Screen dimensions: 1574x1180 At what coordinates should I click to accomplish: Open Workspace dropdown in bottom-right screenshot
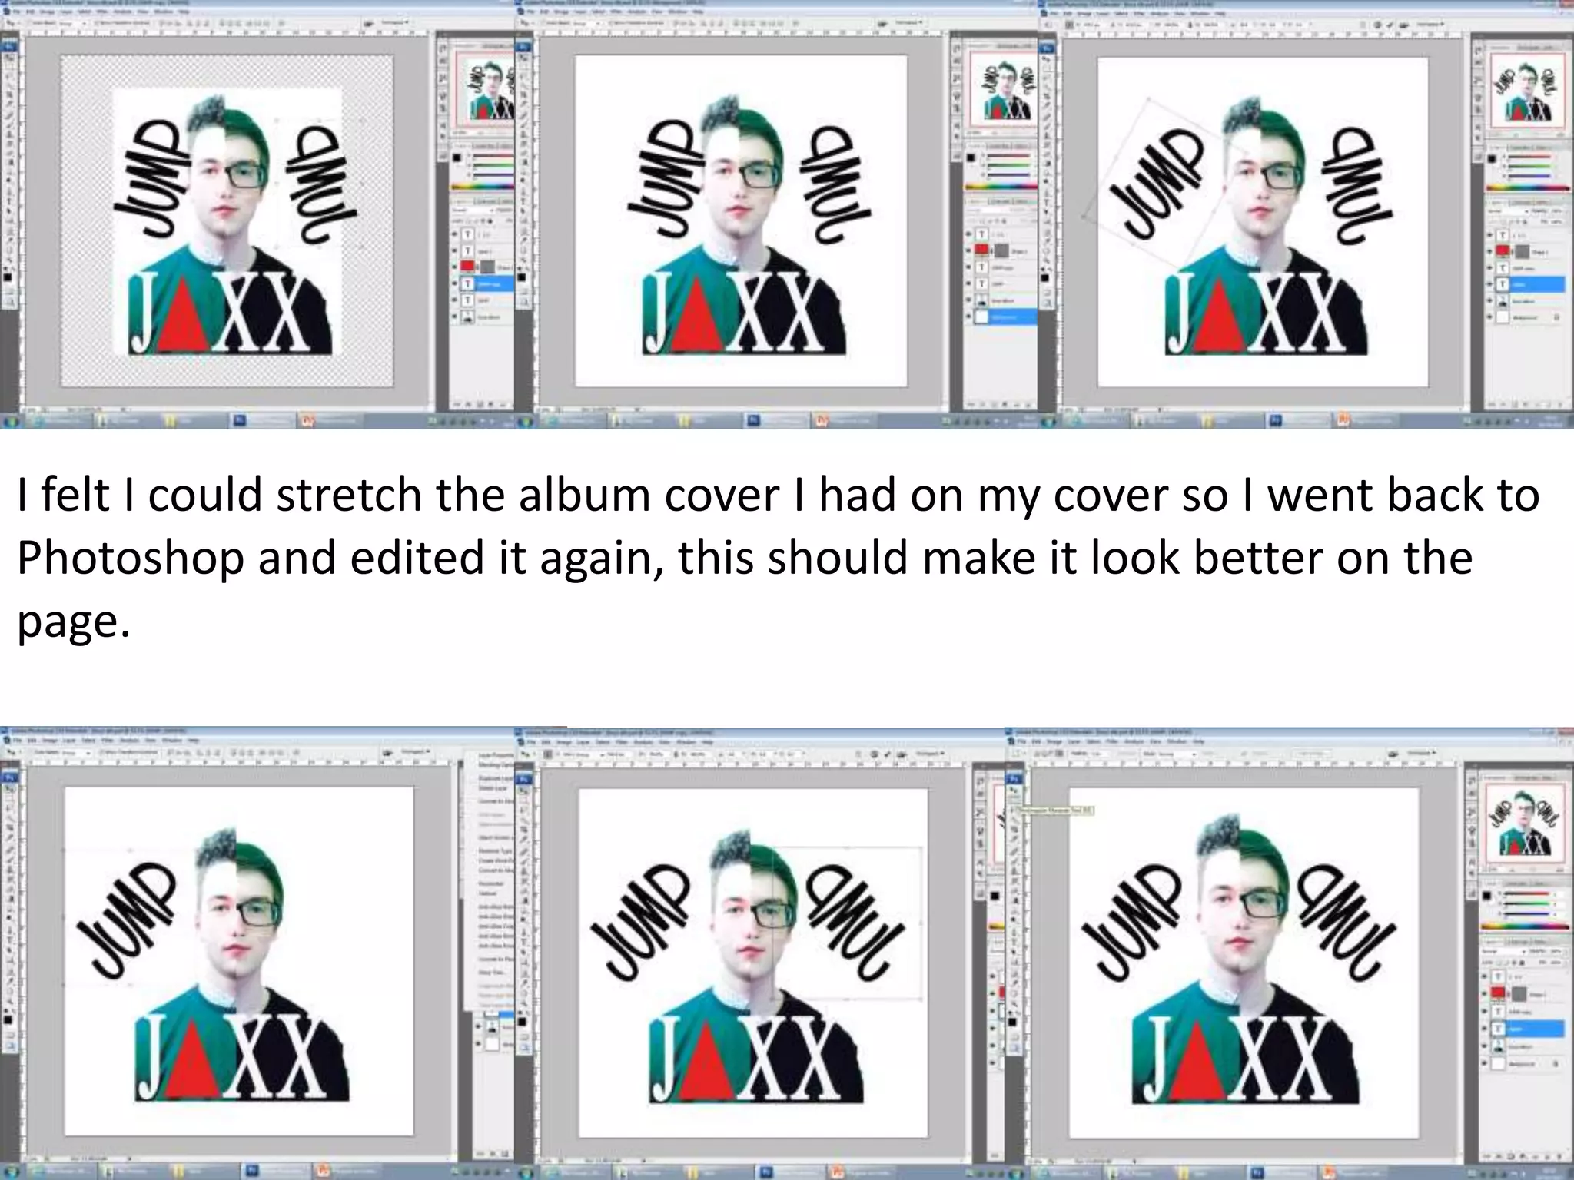click(x=1422, y=754)
